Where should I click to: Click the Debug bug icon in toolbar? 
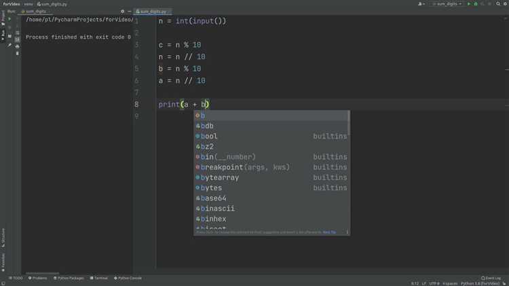tap(475, 4)
